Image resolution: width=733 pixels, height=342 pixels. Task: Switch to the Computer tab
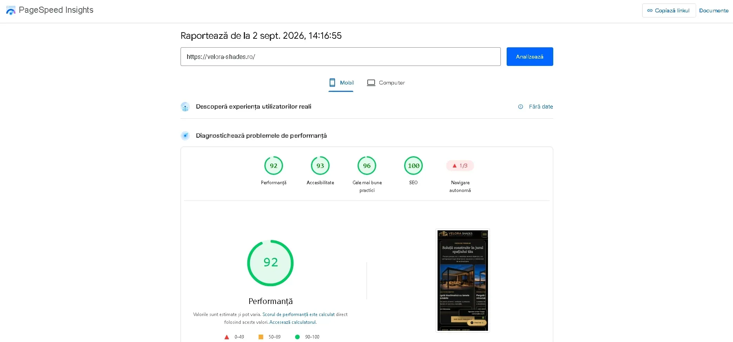click(386, 83)
